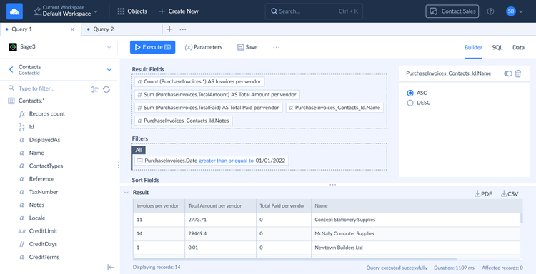Screen dimensions: 536x274
Task: Click the 29469.4 amount cell
Action: click(221, 234)
